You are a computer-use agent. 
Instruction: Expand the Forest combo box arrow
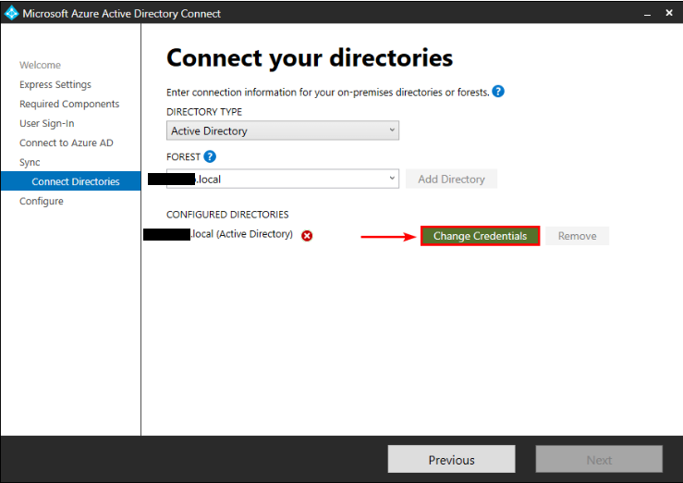392,179
